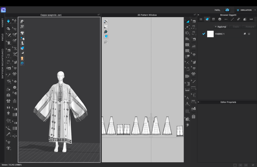The image size is (257, 167).
Task: Open the Fabric tab in Browser Oggetti
Action: tap(207, 19)
